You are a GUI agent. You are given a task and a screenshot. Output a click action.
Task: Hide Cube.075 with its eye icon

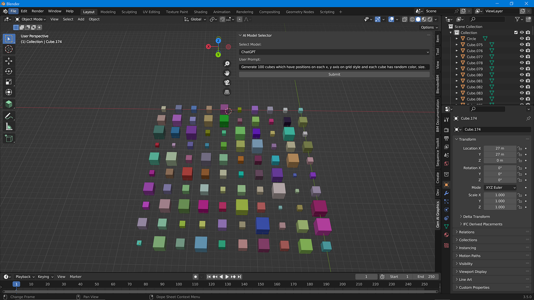point(522,45)
